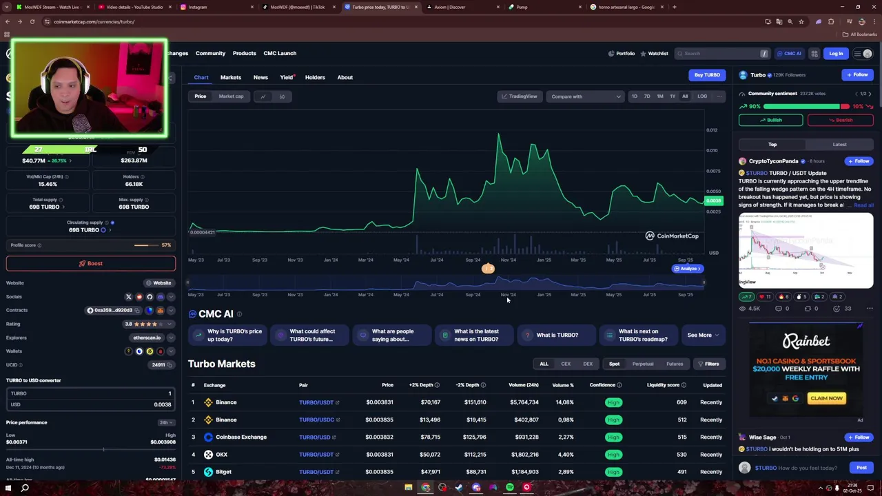Click the repost icon on CryptoTyconPanda post

click(808, 309)
